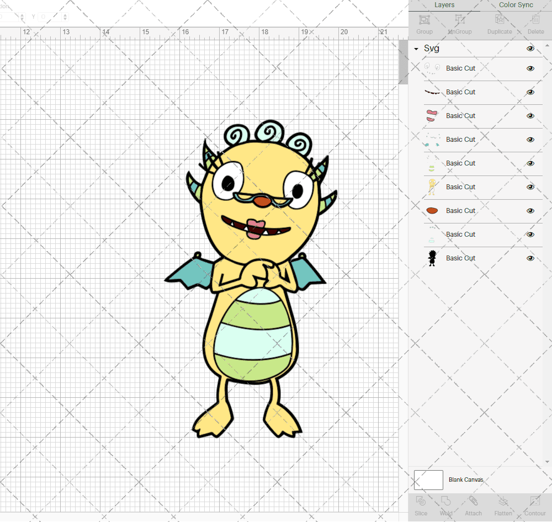Hide the white eyes outline layer
This screenshot has width=552, height=522.
530,68
